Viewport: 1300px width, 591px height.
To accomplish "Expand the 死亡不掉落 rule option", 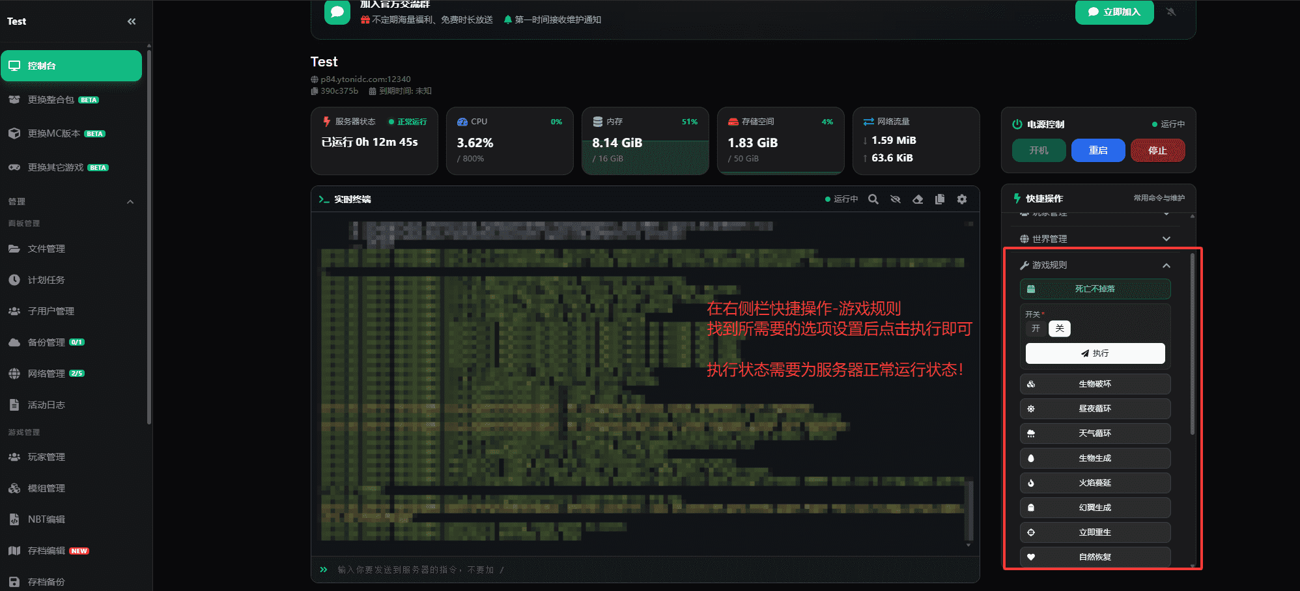I will click(x=1095, y=289).
